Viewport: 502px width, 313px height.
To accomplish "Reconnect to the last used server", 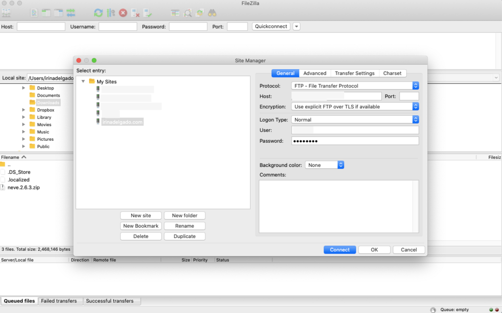I will click(148, 13).
